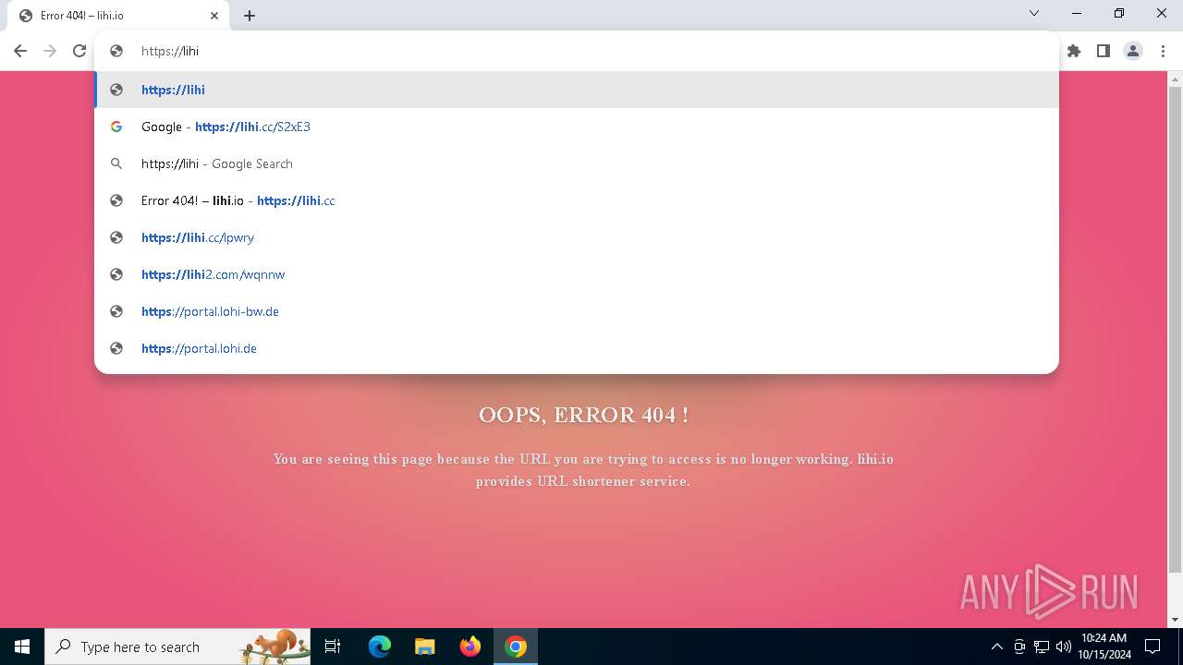Open the Chrome three-dot menu

coord(1162,51)
